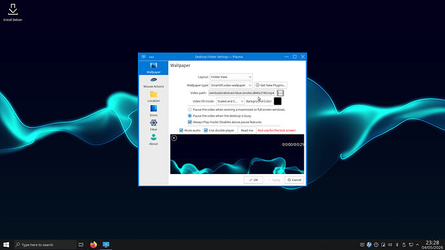This screenshot has height=250, width=445.
Task: Open the battery tray icon
Action: tap(404, 245)
